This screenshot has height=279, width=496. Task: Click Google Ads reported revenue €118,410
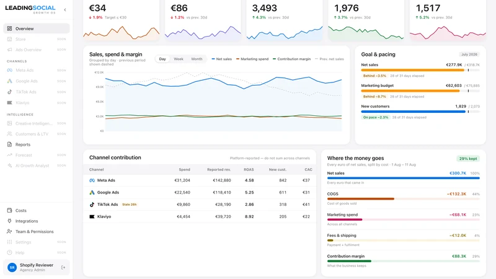click(222, 192)
